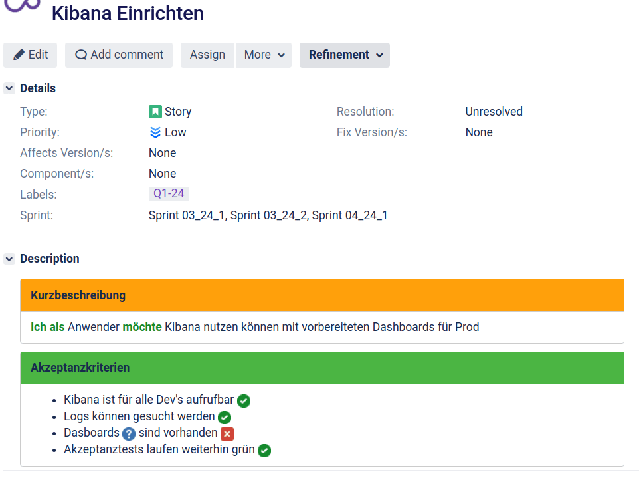Click the Sprint 03_24_1 sprint list value
This screenshot has height=482, width=639.
268,215
